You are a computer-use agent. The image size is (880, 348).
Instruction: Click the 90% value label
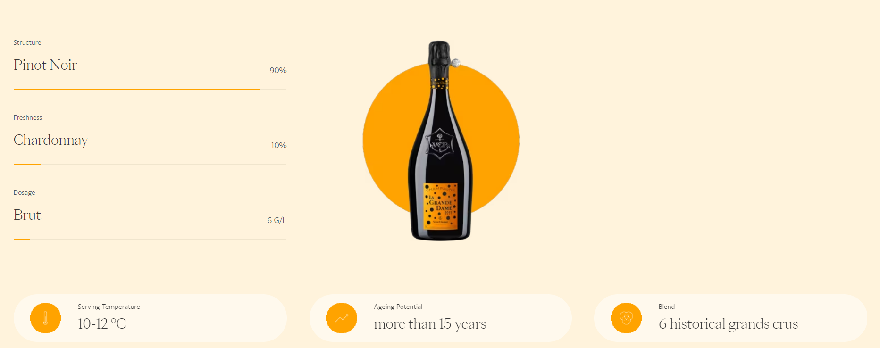278,70
